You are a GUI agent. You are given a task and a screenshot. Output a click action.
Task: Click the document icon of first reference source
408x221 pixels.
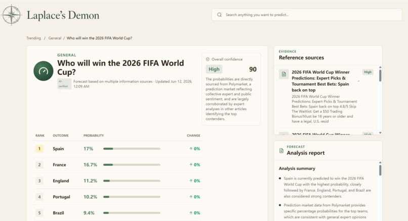(284, 74)
